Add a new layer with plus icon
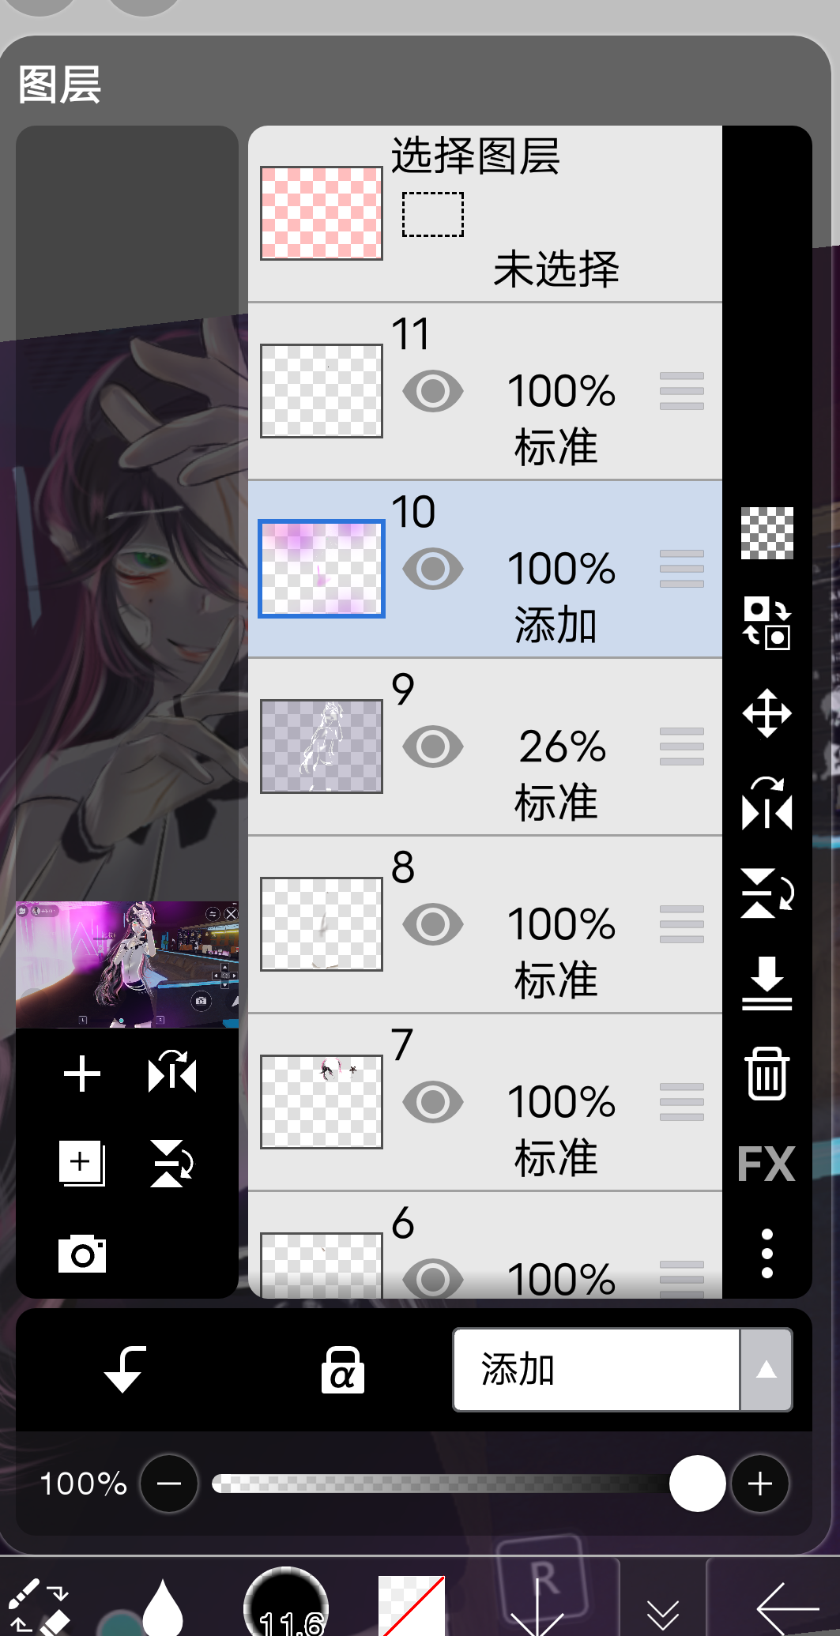 point(82,1074)
